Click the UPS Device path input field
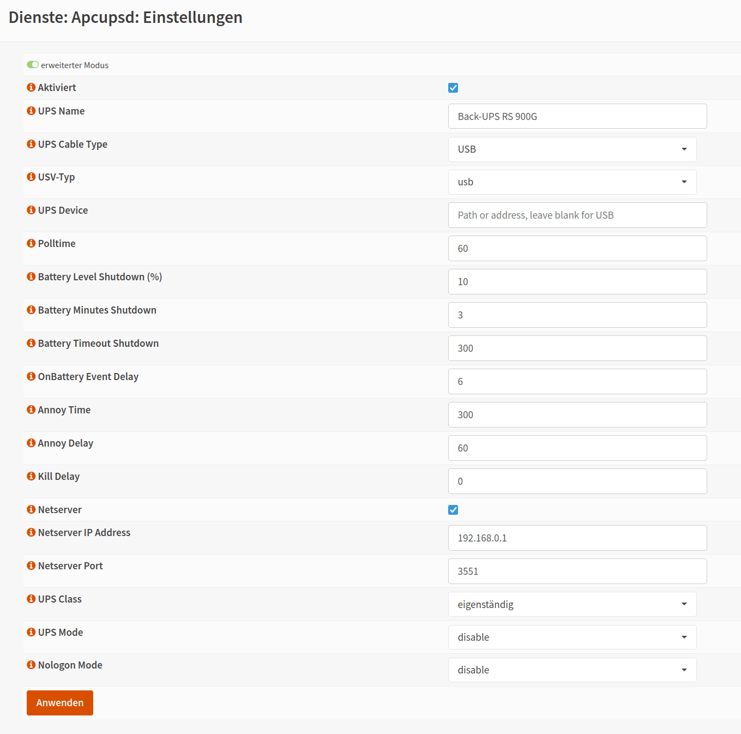The image size is (741, 734). coord(577,215)
